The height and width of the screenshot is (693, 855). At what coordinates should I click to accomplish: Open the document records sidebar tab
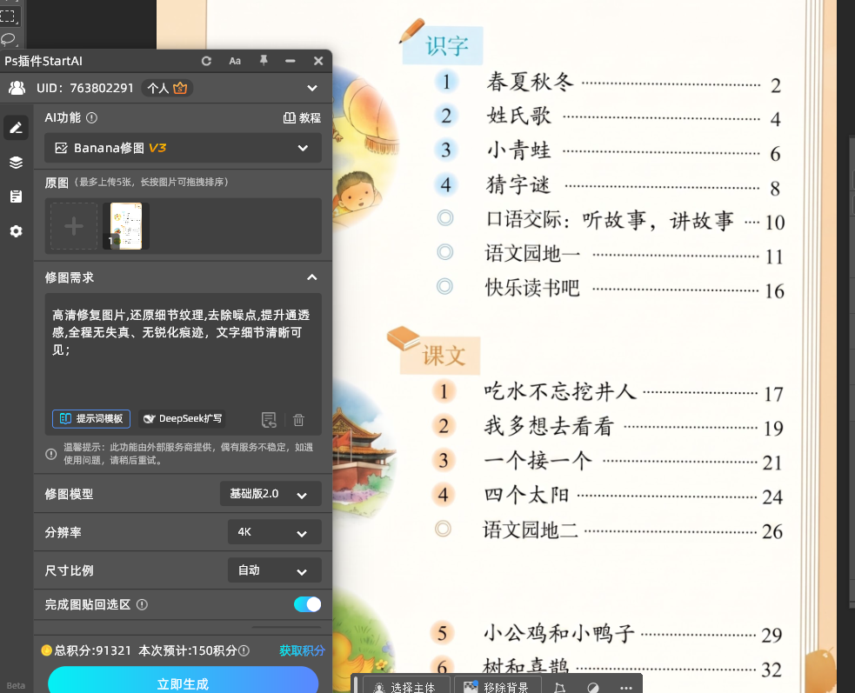point(17,197)
